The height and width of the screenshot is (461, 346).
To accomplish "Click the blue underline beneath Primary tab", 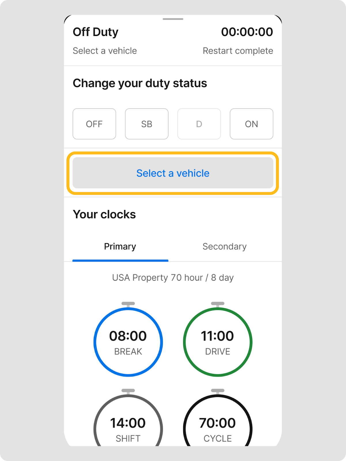I will [120, 260].
